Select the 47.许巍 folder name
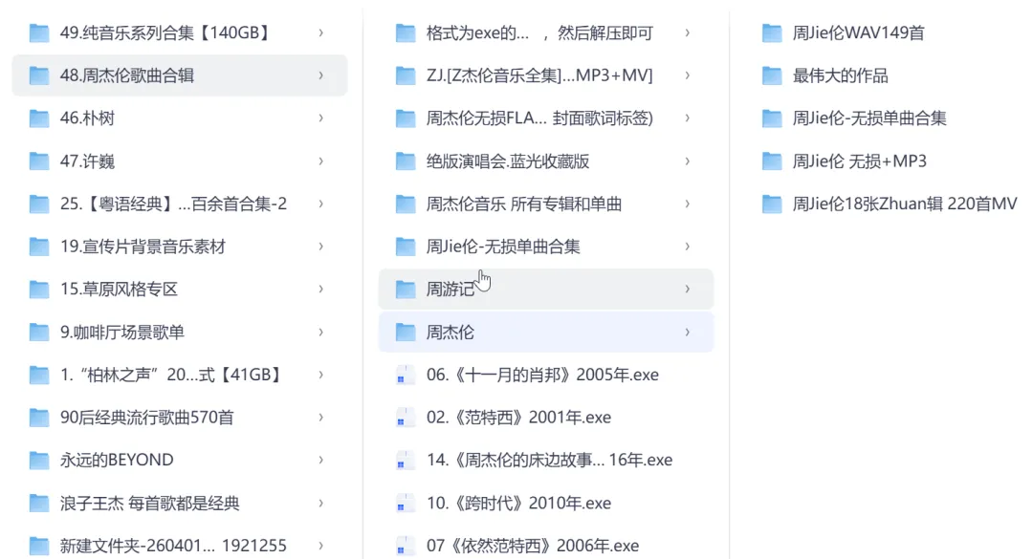The image size is (1033, 559). [x=87, y=161]
